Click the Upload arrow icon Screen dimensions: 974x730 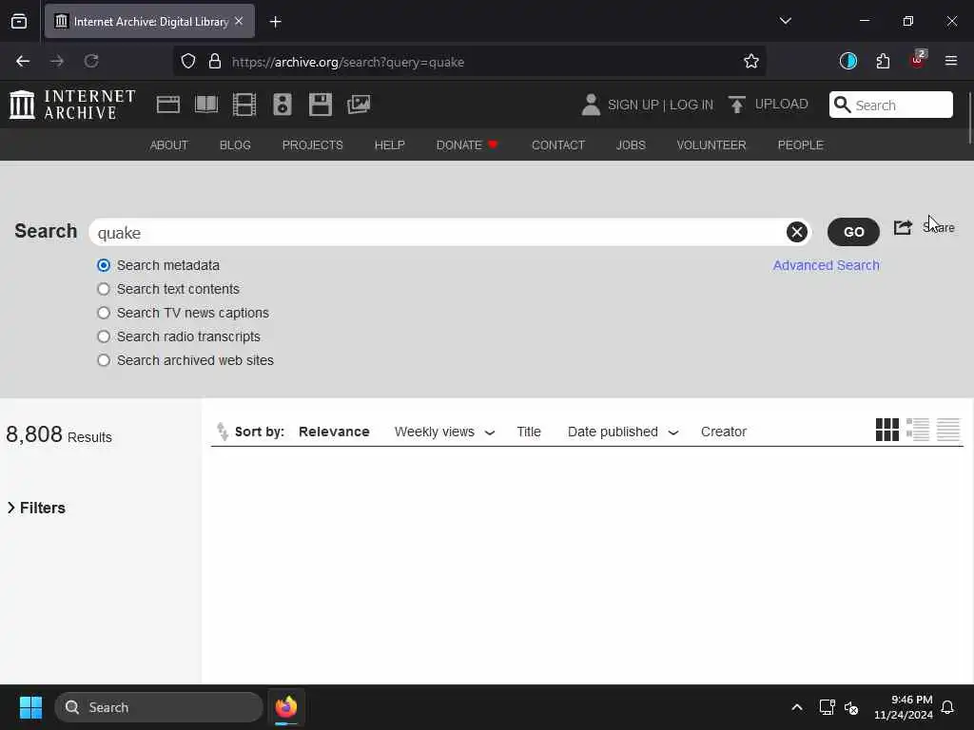tap(737, 105)
